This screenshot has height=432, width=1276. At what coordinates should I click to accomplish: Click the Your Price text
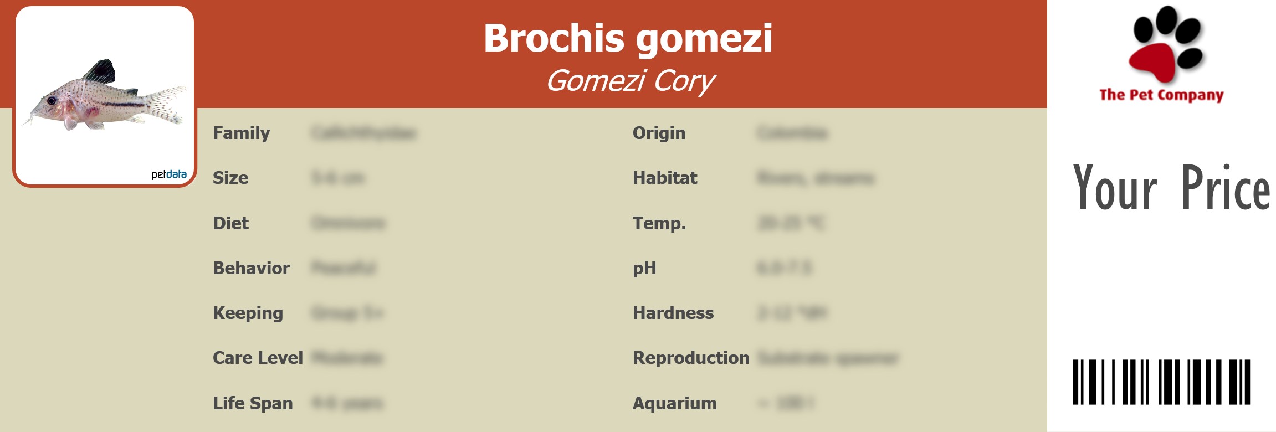[x=1171, y=188]
